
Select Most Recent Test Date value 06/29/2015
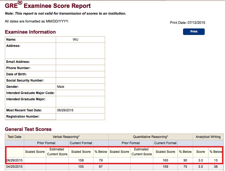coord(65,110)
